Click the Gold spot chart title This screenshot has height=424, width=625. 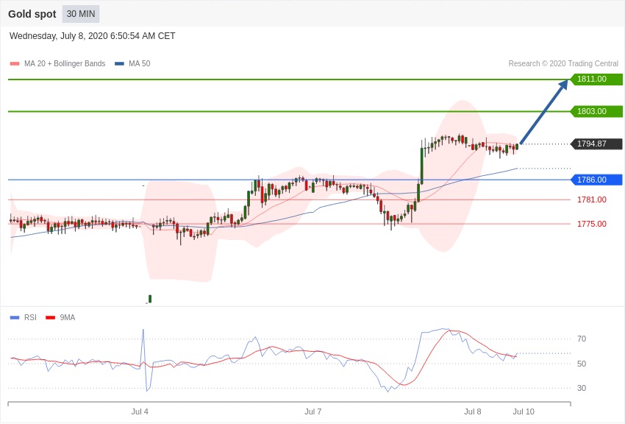tap(32, 14)
